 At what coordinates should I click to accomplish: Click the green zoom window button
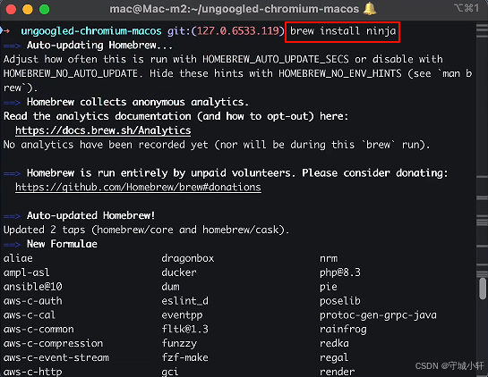(44, 9)
